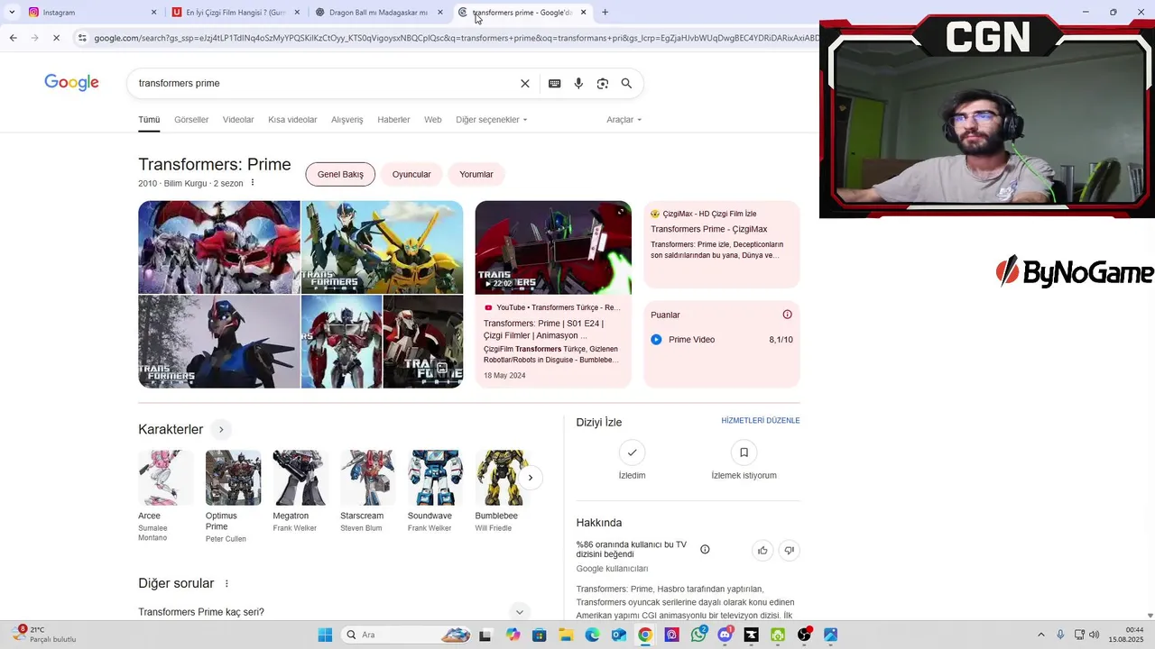Like the show with thumbs-up button
Viewport: 1155px width, 649px height.
click(762, 550)
